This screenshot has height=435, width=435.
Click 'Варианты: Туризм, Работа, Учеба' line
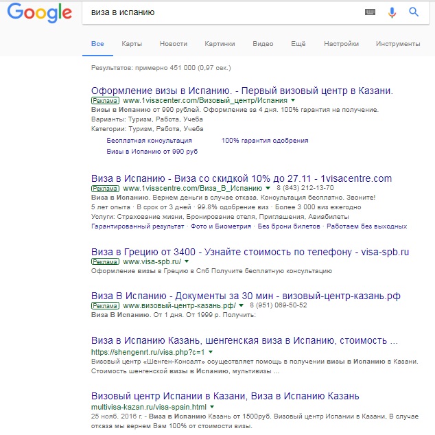(x=147, y=119)
